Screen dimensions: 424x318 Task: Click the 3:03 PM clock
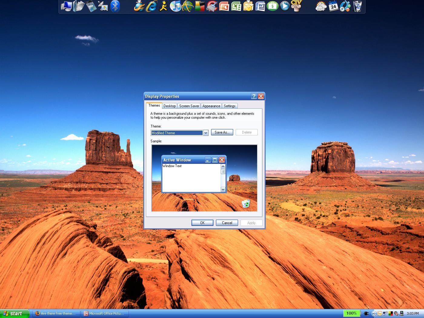point(413,313)
